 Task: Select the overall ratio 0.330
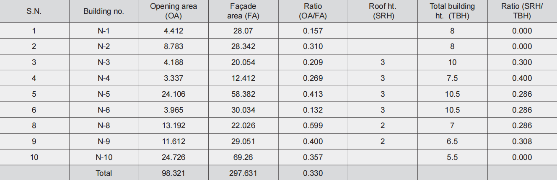[313, 173]
